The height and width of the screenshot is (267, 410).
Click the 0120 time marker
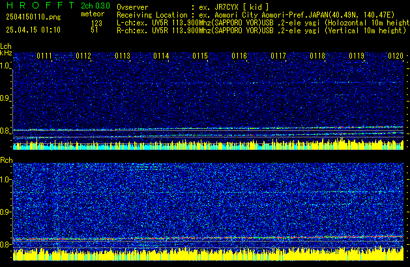[396, 56]
